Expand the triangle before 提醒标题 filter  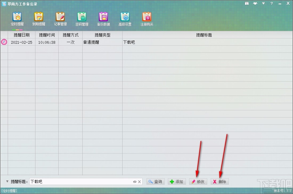coord(7,181)
